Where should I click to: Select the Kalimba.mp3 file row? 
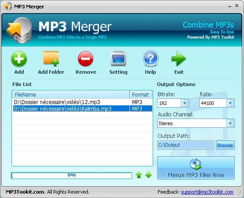tap(83, 108)
